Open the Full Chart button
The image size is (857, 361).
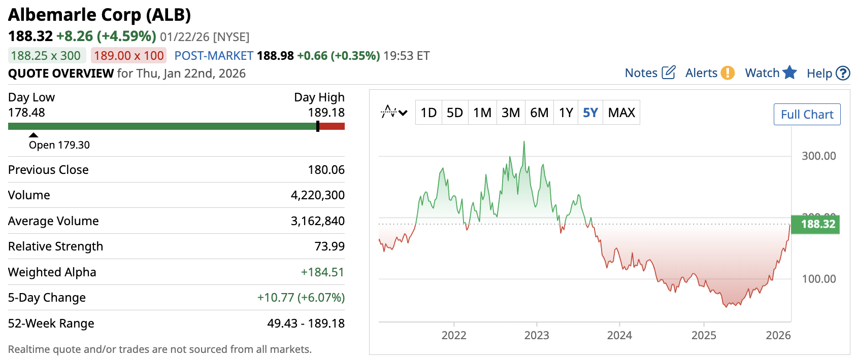pyautogui.click(x=807, y=115)
